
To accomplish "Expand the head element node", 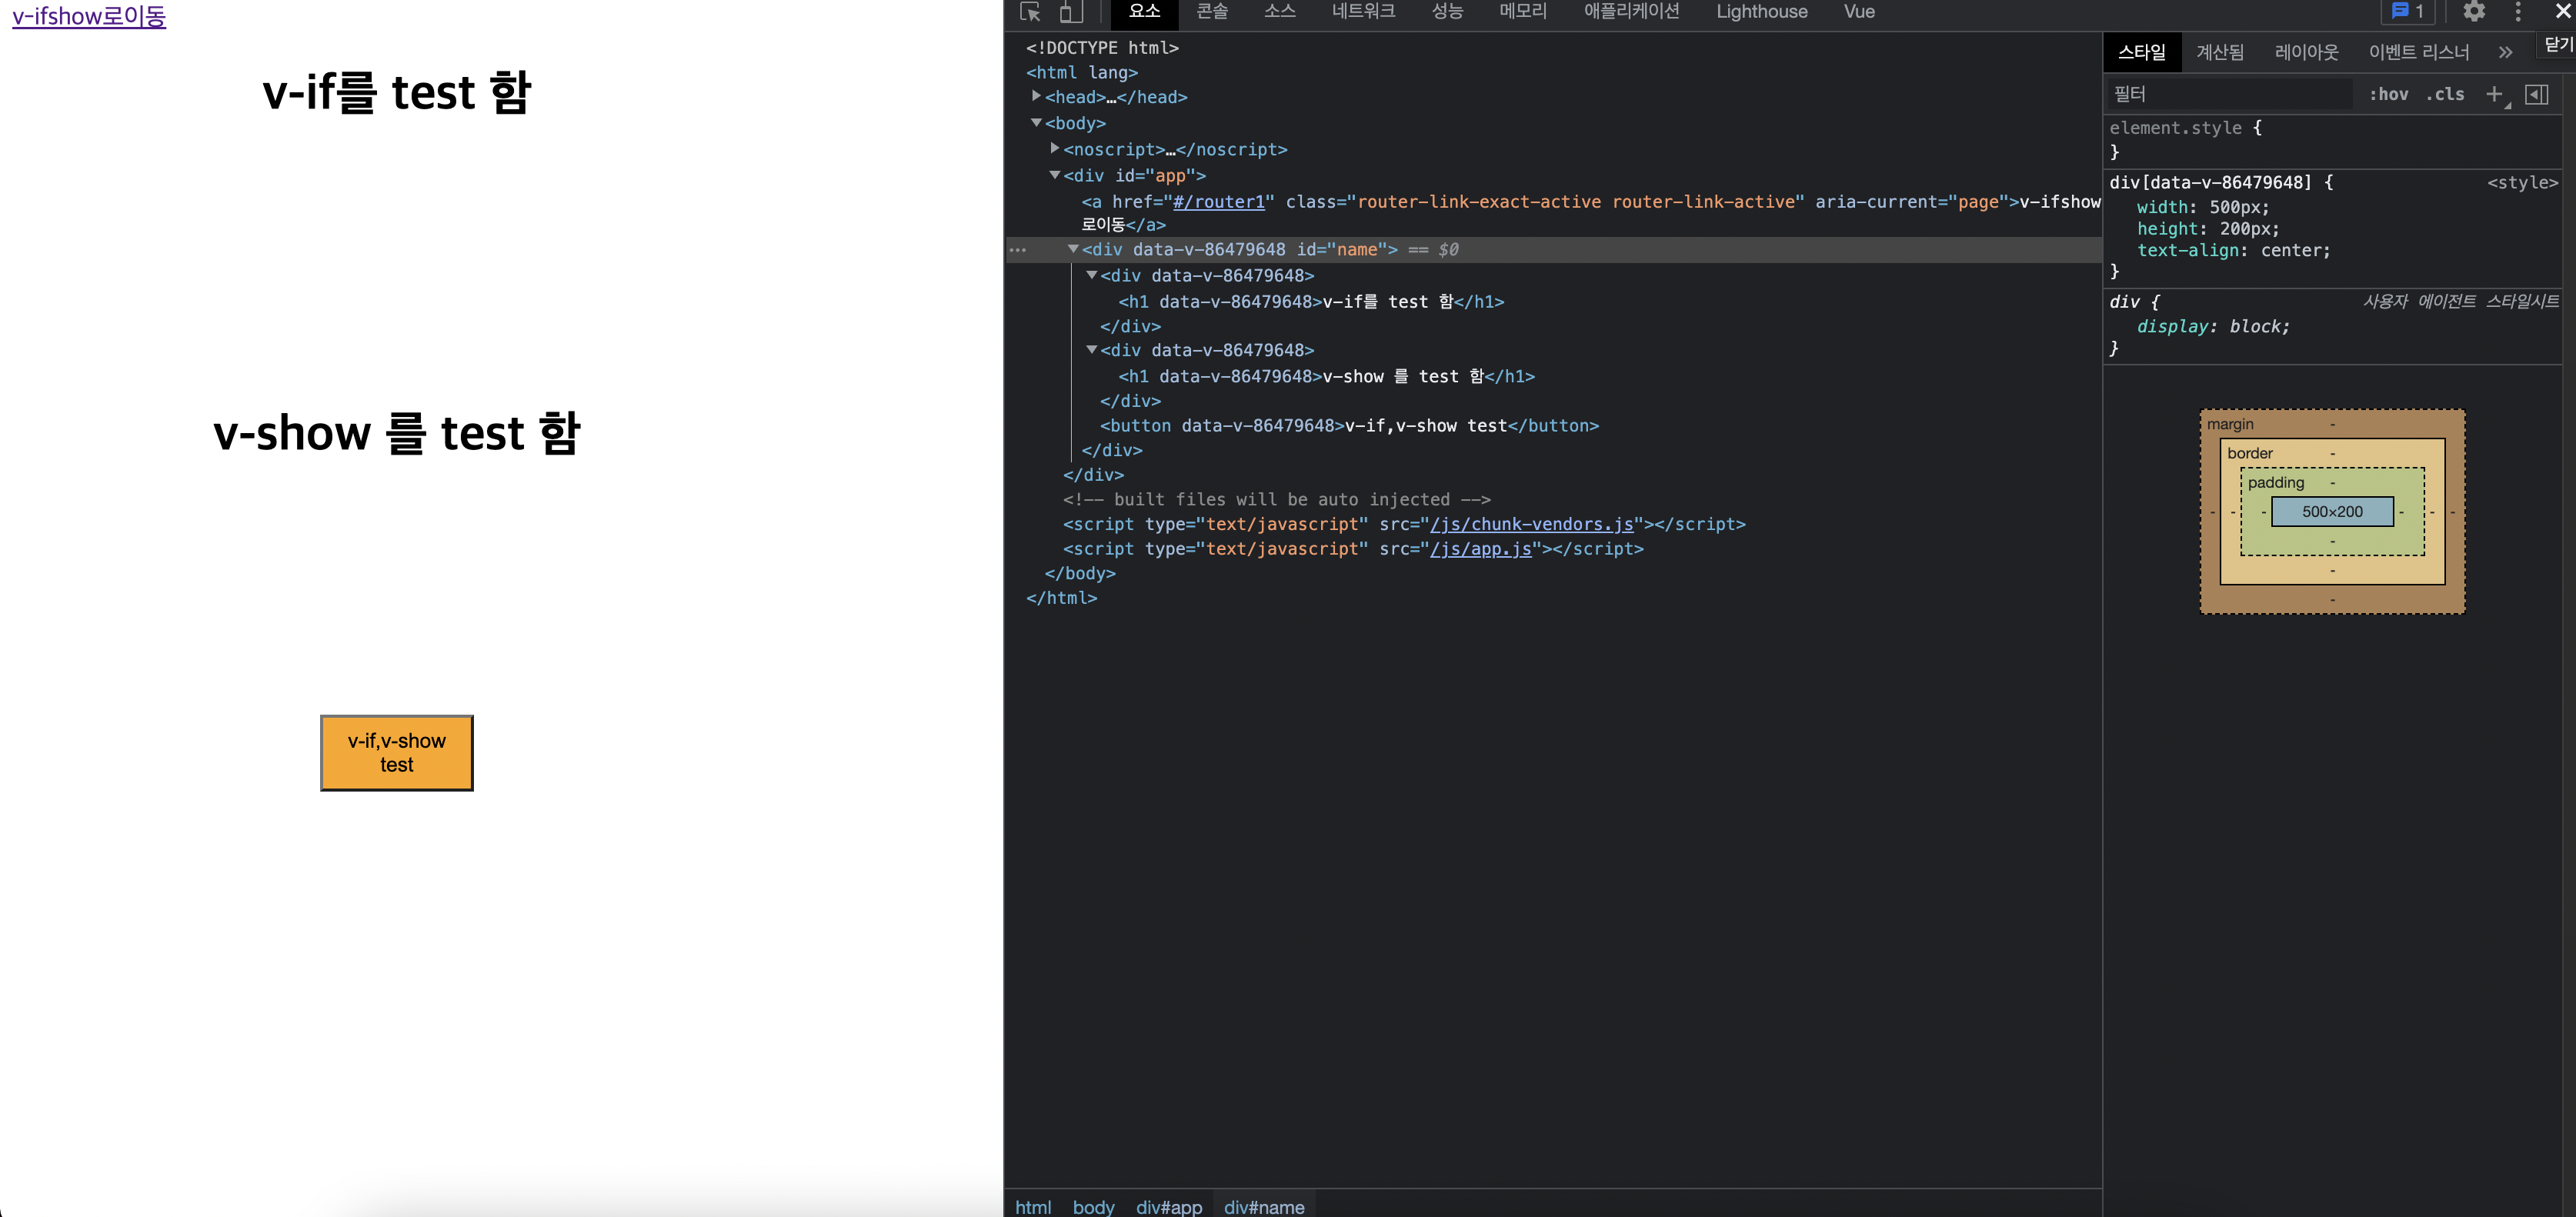I will point(1036,96).
